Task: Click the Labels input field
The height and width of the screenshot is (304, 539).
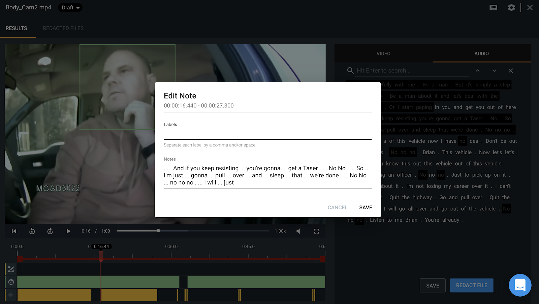Action: click(267, 134)
